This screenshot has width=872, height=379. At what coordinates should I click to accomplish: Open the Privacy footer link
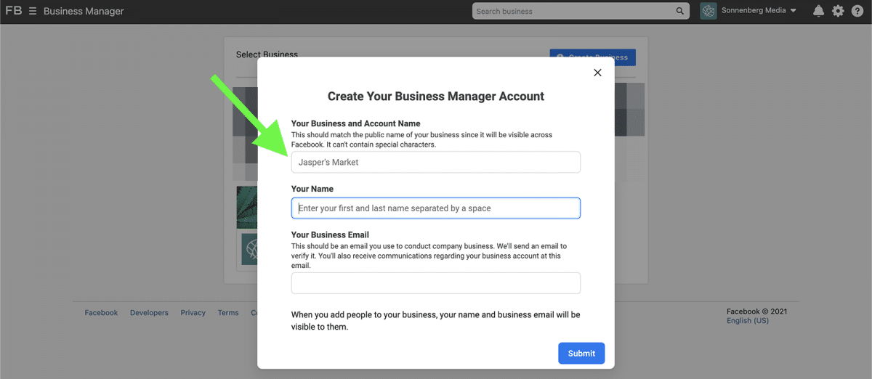(193, 313)
